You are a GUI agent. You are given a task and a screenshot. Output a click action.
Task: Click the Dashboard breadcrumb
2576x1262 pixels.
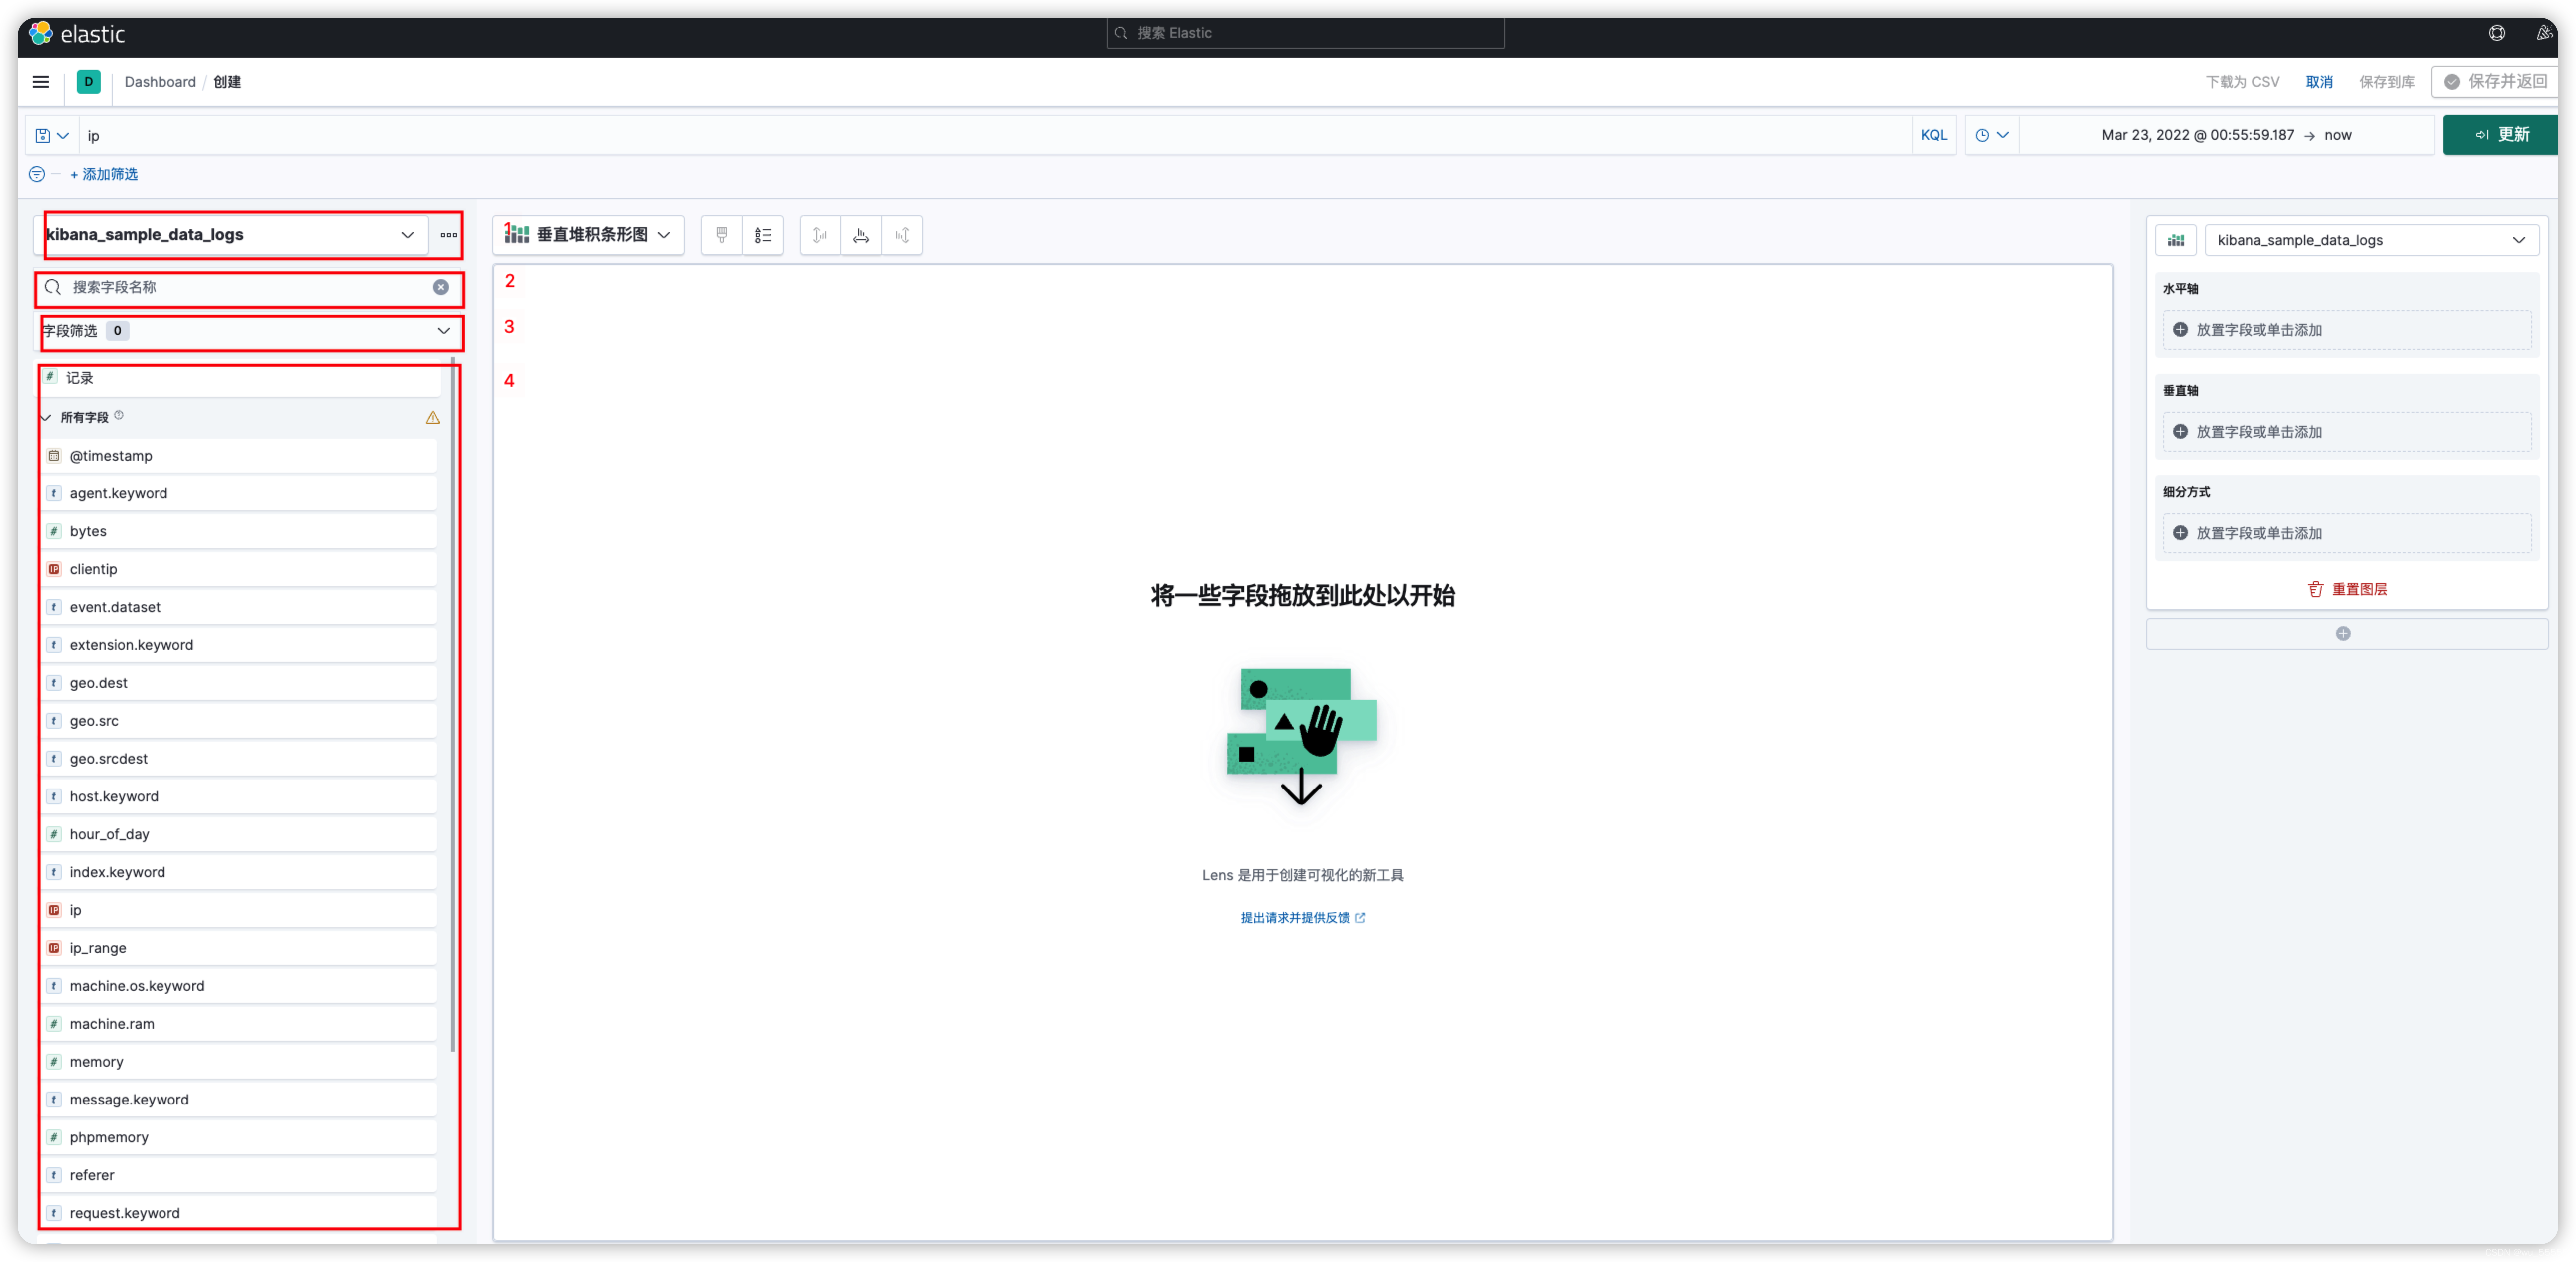[160, 82]
